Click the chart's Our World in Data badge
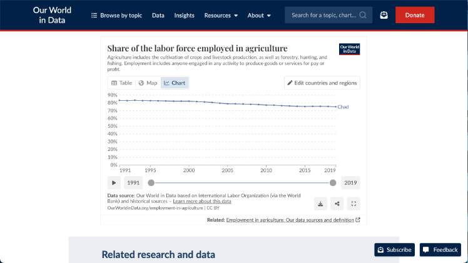 pos(349,49)
